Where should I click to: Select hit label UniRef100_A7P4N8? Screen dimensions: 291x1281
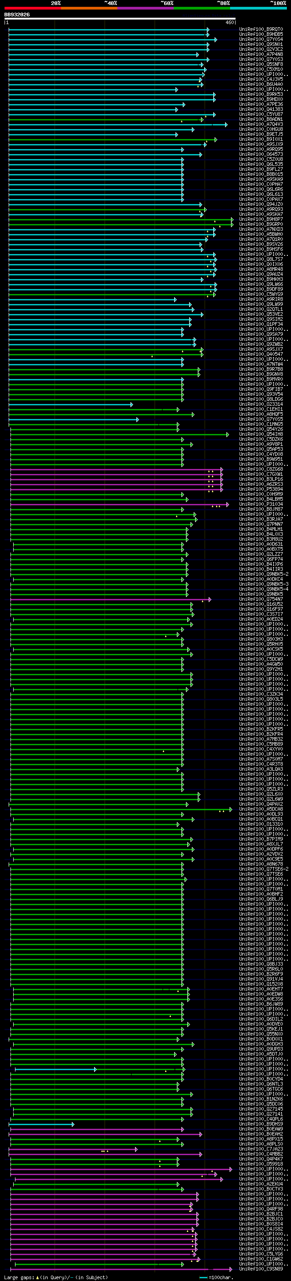coord(261,54)
